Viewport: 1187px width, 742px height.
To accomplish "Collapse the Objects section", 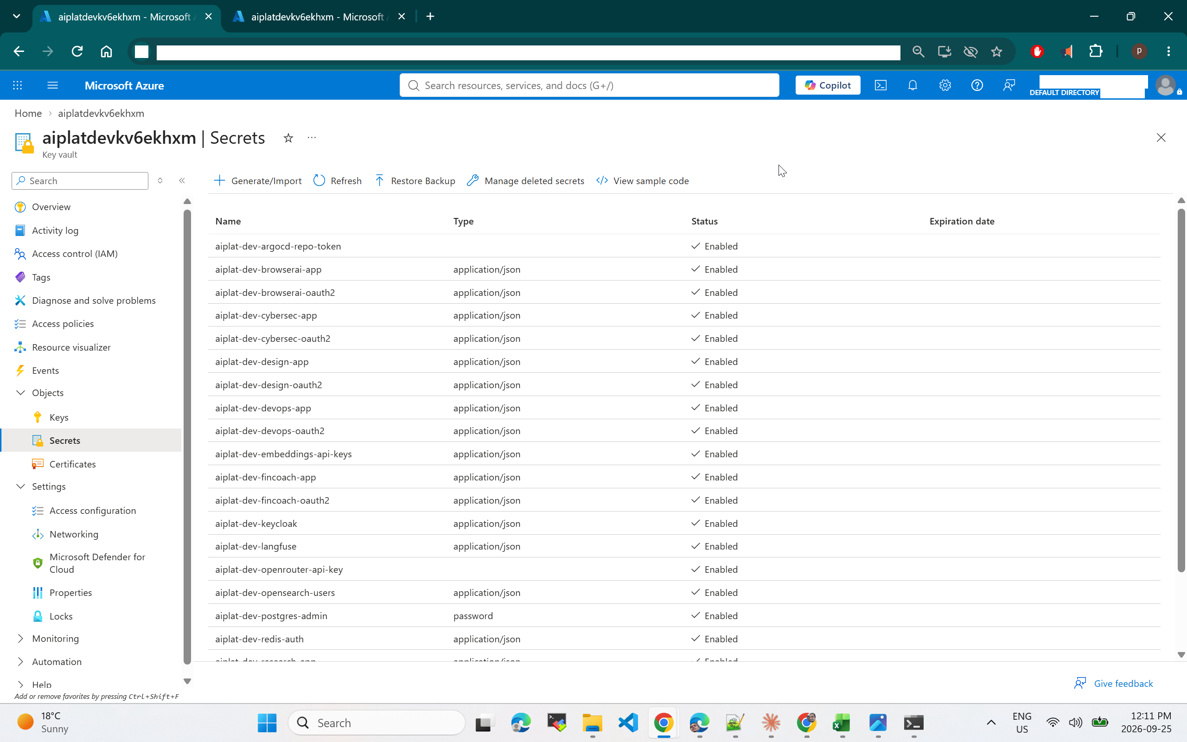I will point(20,393).
